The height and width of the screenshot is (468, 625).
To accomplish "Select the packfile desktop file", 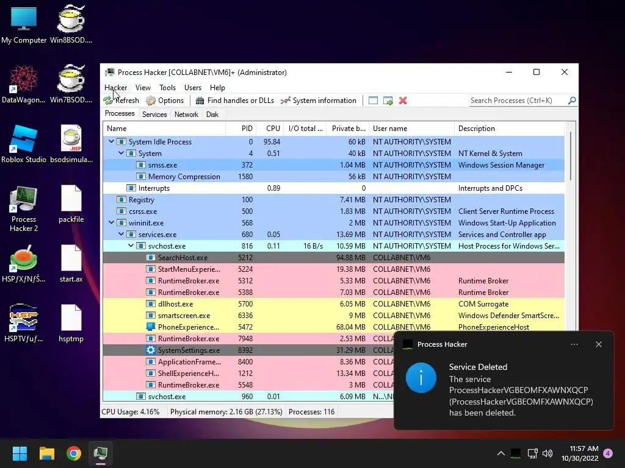I will pyautogui.click(x=71, y=204).
